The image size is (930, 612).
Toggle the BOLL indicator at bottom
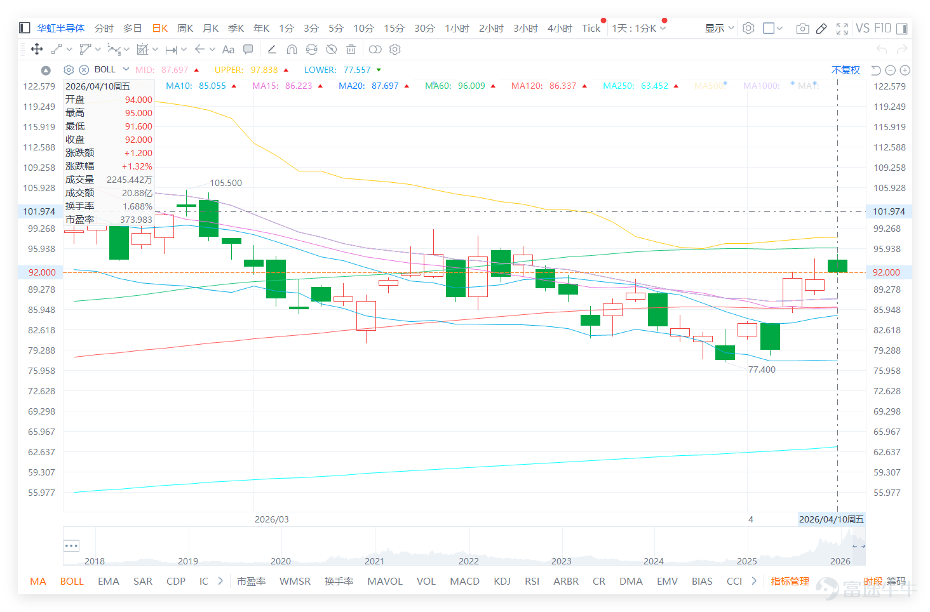click(72, 581)
